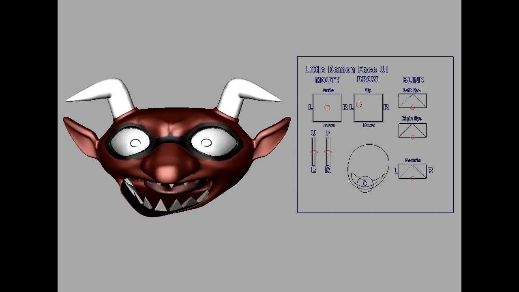Click the 'E' letter below left slider
Screen dimensions: 519x292
[x=313, y=170]
